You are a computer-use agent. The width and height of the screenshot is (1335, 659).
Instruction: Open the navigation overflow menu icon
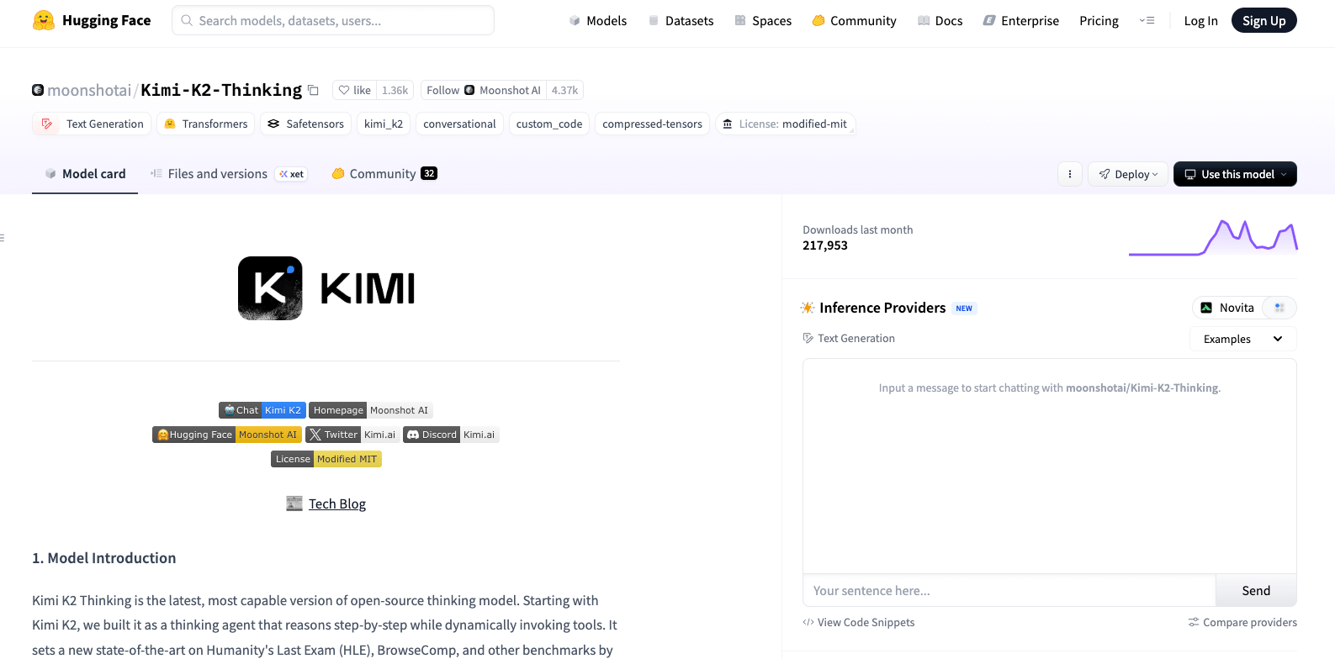(1147, 20)
